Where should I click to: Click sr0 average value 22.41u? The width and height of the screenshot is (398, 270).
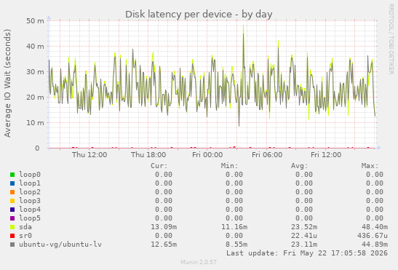tap(304, 236)
